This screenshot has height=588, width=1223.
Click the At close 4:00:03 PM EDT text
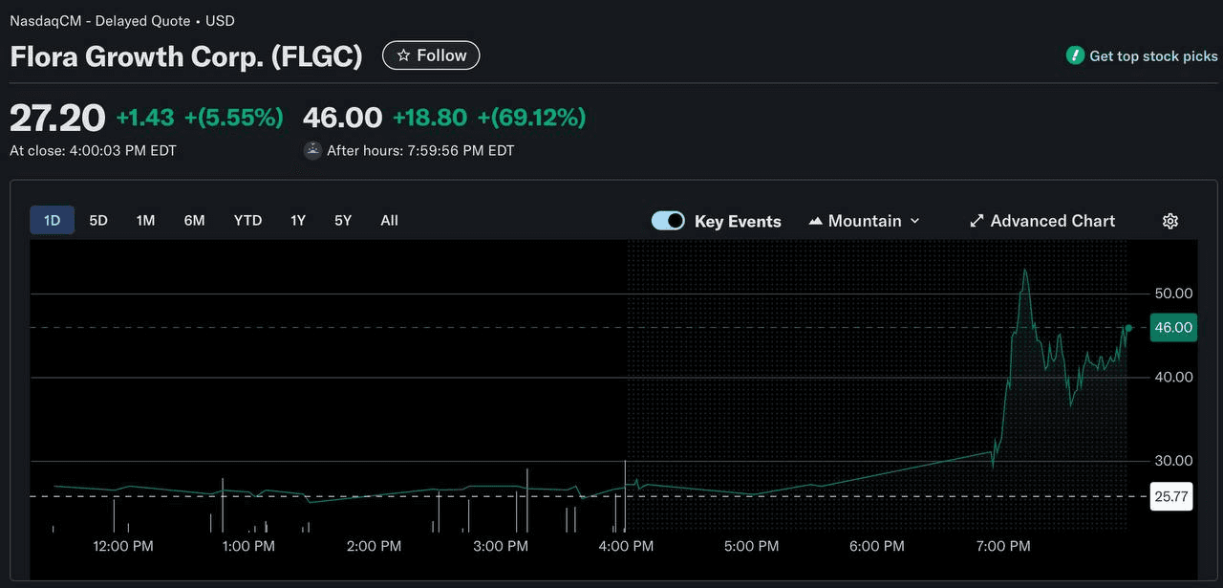click(93, 150)
